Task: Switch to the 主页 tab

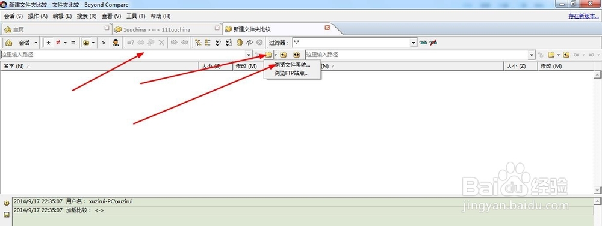Action: [57, 29]
